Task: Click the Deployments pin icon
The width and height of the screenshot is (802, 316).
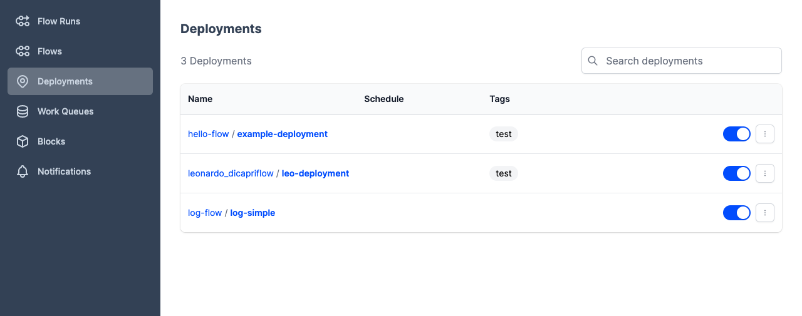Action: tap(23, 81)
